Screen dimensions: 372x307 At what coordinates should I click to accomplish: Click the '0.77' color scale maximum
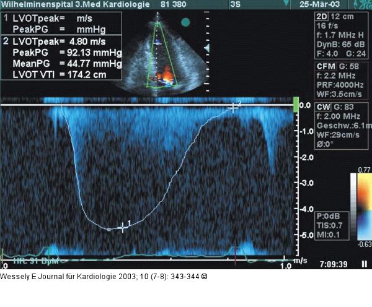[365, 170]
